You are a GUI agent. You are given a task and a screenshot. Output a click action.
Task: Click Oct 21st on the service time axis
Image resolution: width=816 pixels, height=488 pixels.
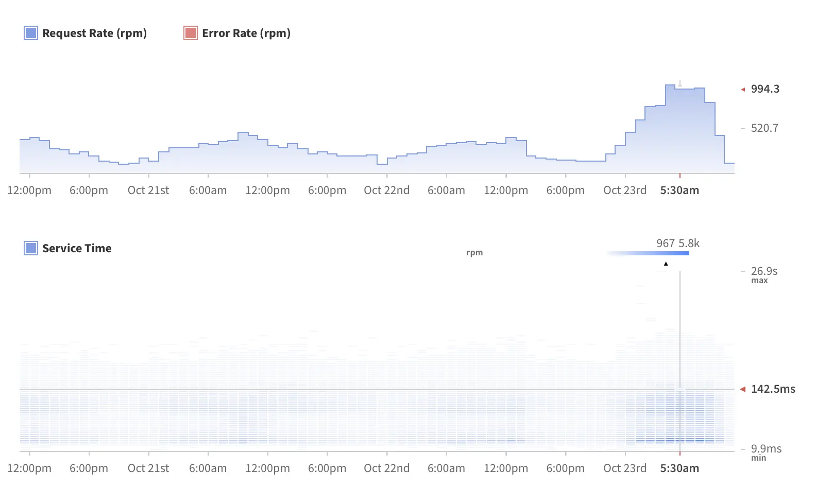click(148, 468)
